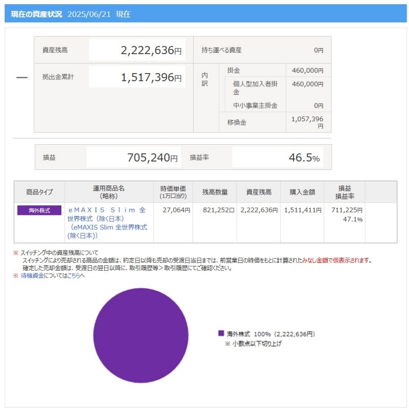Click the purple 海外株式 product type badge
The height and width of the screenshot is (410, 409).
[x=39, y=210]
